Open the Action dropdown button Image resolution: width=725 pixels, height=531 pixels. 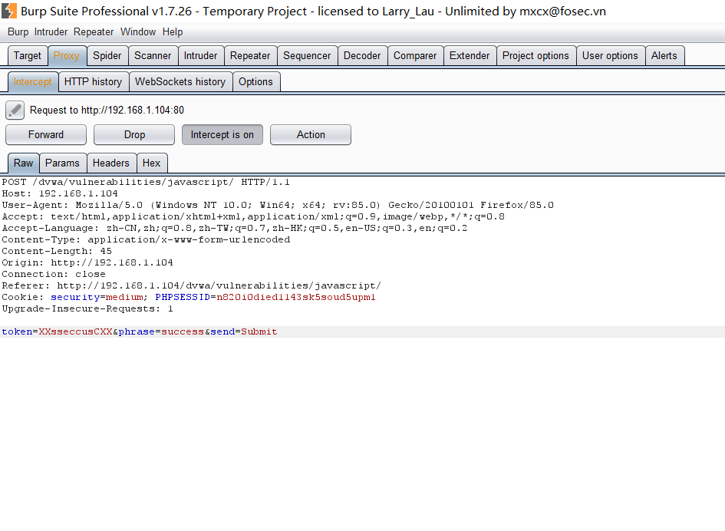tap(311, 135)
